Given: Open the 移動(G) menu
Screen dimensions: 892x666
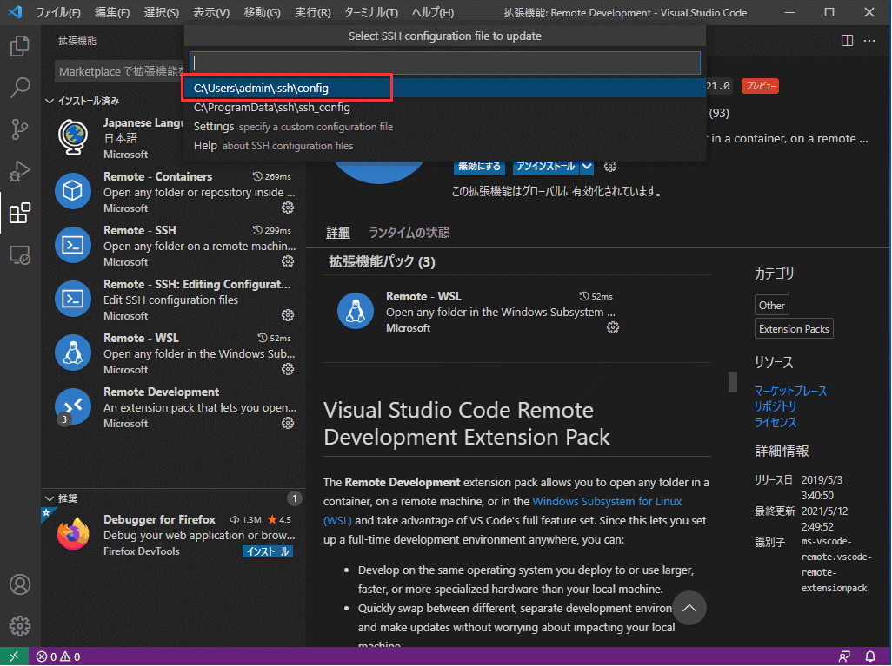Looking at the screenshot, I should click(262, 12).
